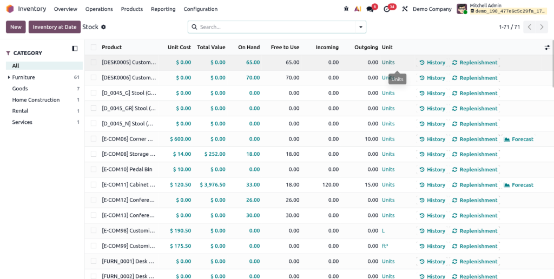
Task: Tick the select-all header checkbox
Action: click(x=94, y=48)
